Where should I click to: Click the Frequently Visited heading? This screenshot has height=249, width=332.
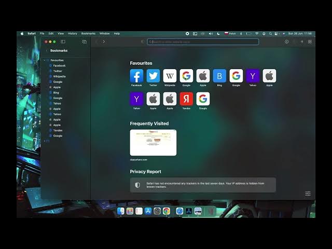tap(149, 123)
